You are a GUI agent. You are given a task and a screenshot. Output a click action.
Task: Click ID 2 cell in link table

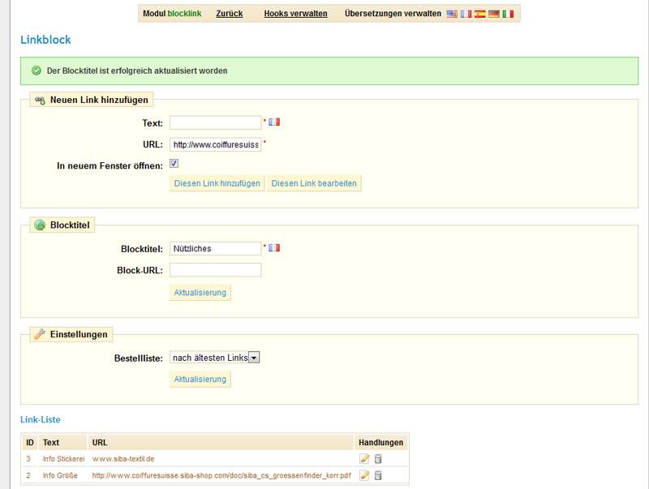click(x=28, y=475)
